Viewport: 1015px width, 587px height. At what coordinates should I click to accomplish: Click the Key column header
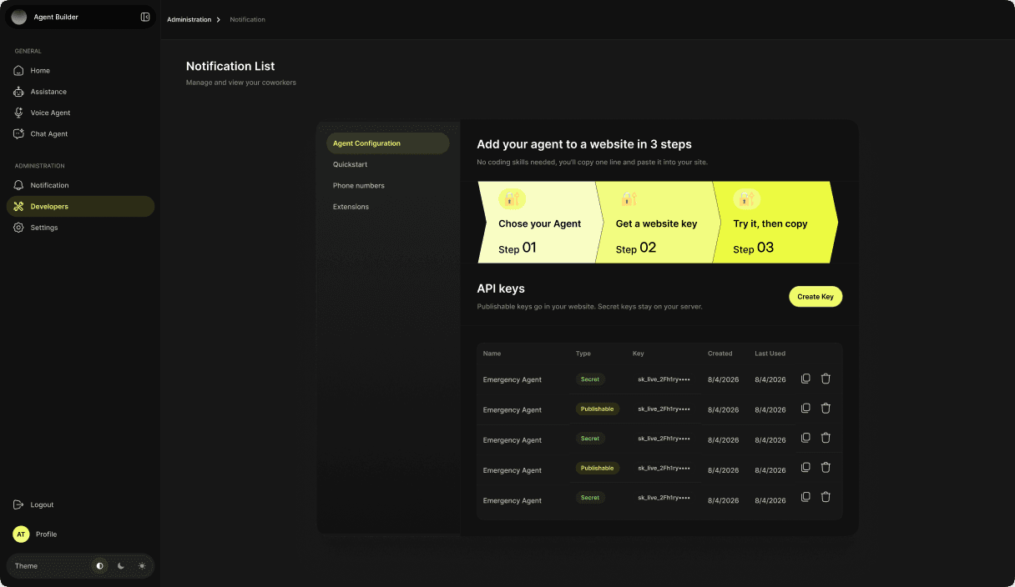coord(639,354)
